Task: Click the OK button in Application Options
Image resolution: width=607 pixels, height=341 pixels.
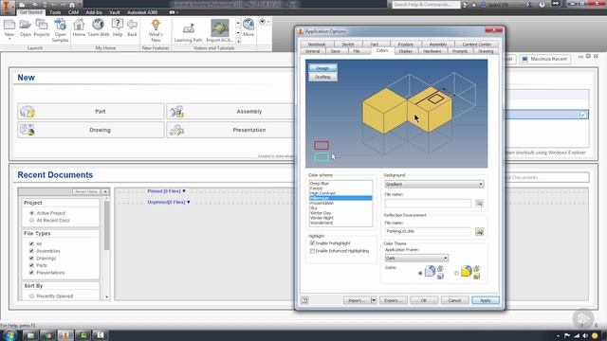Action: tap(424, 300)
